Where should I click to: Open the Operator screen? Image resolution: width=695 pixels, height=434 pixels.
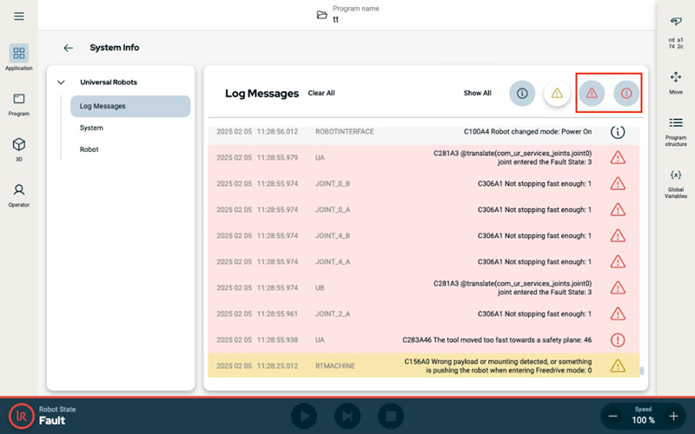[19, 194]
